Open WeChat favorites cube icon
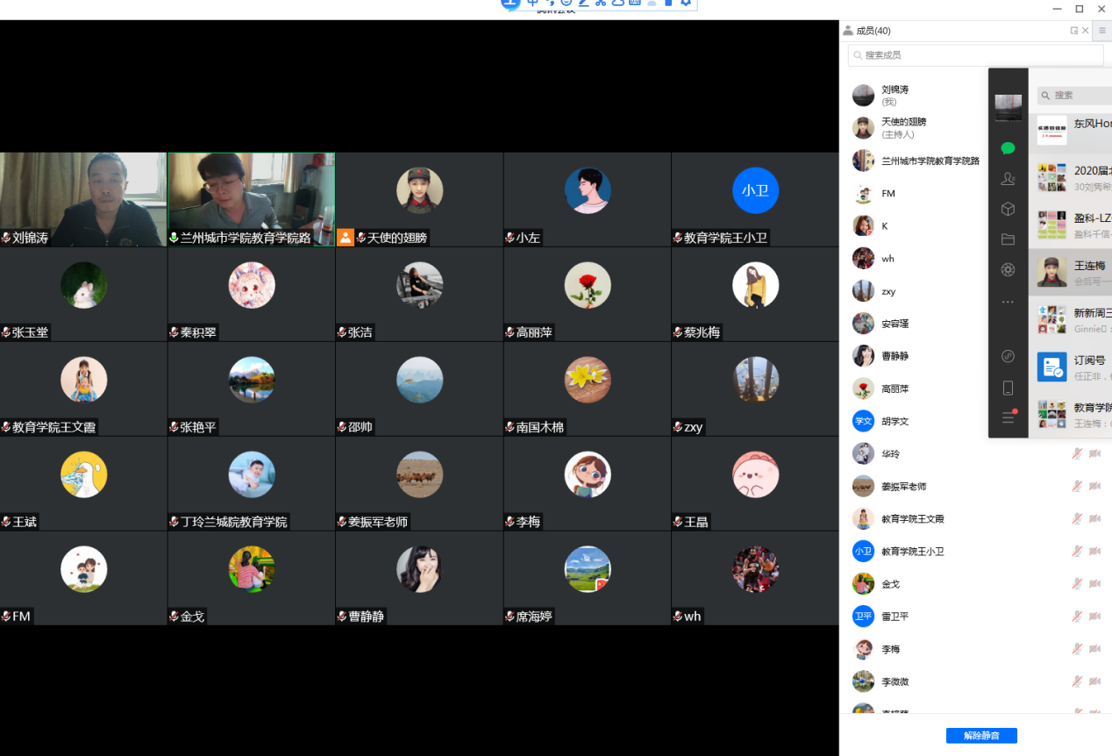The width and height of the screenshot is (1112, 756). [x=1008, y=209]
